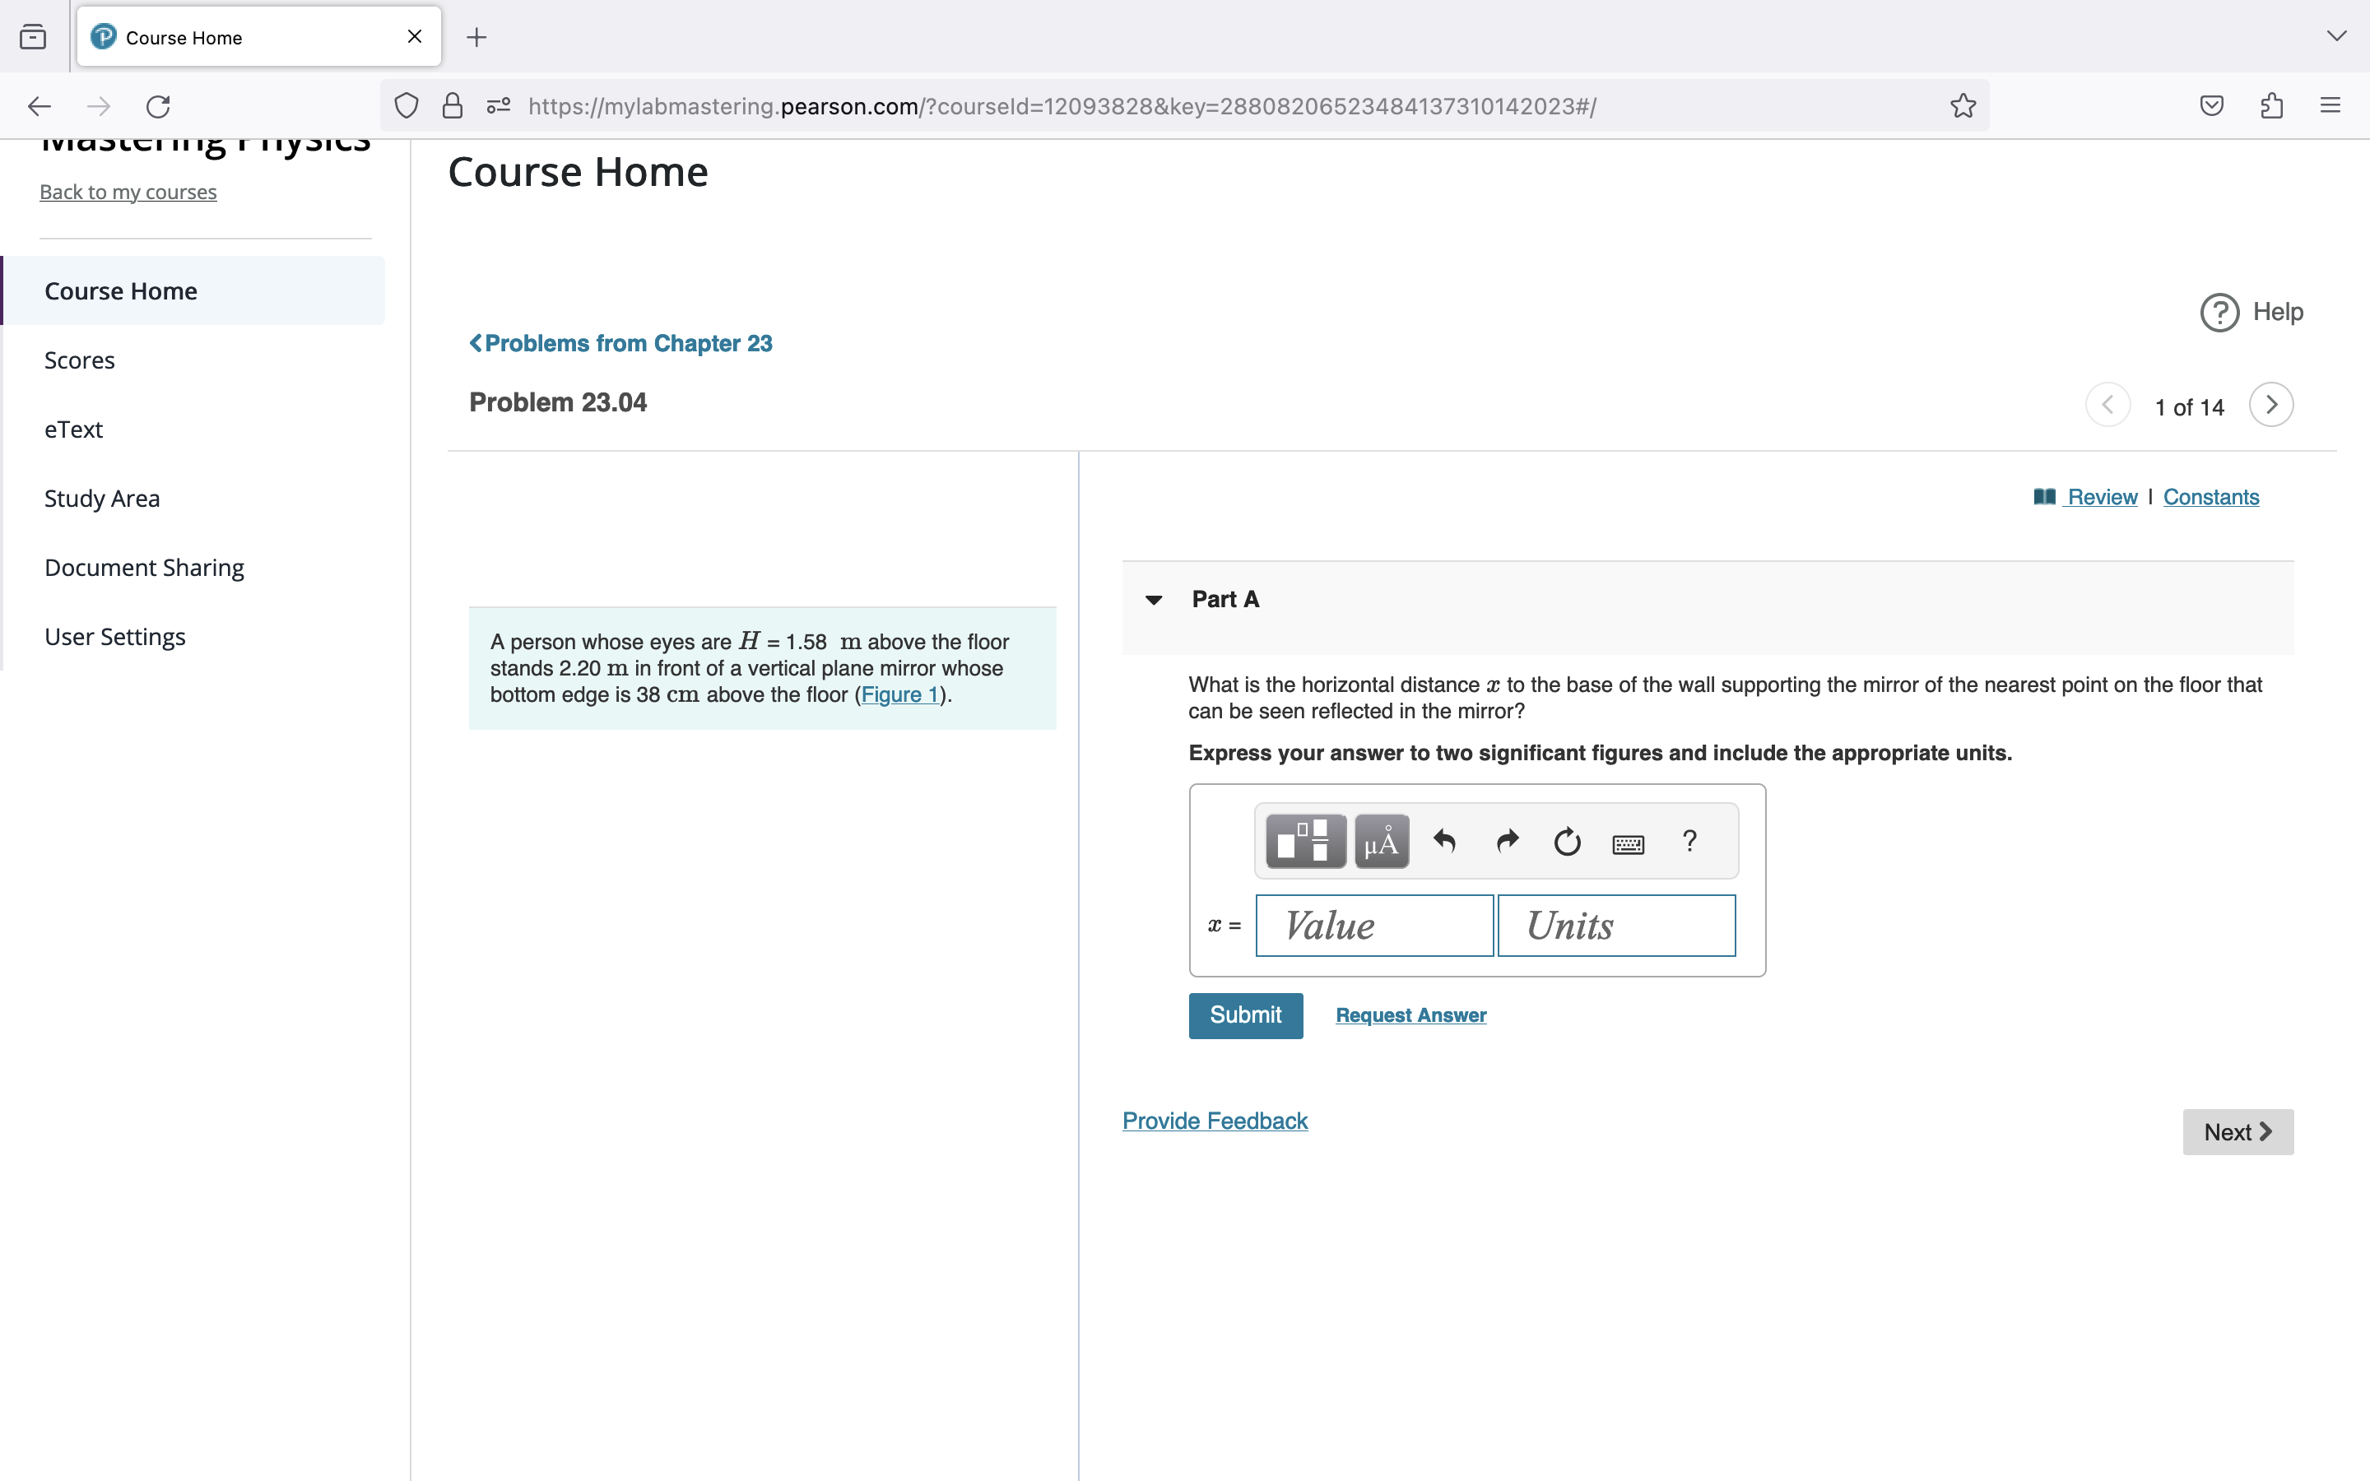Collapse the Part A section
Screen dimensions: 2370x1481
click(1154, 600)
